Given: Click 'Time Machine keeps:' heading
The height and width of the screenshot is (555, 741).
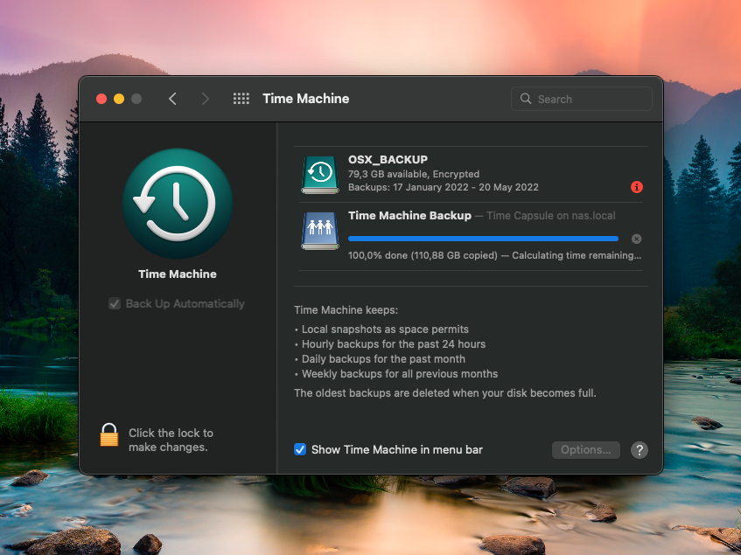Looking at the screenshot, I should pyautogui.click(x=346, y=310).
